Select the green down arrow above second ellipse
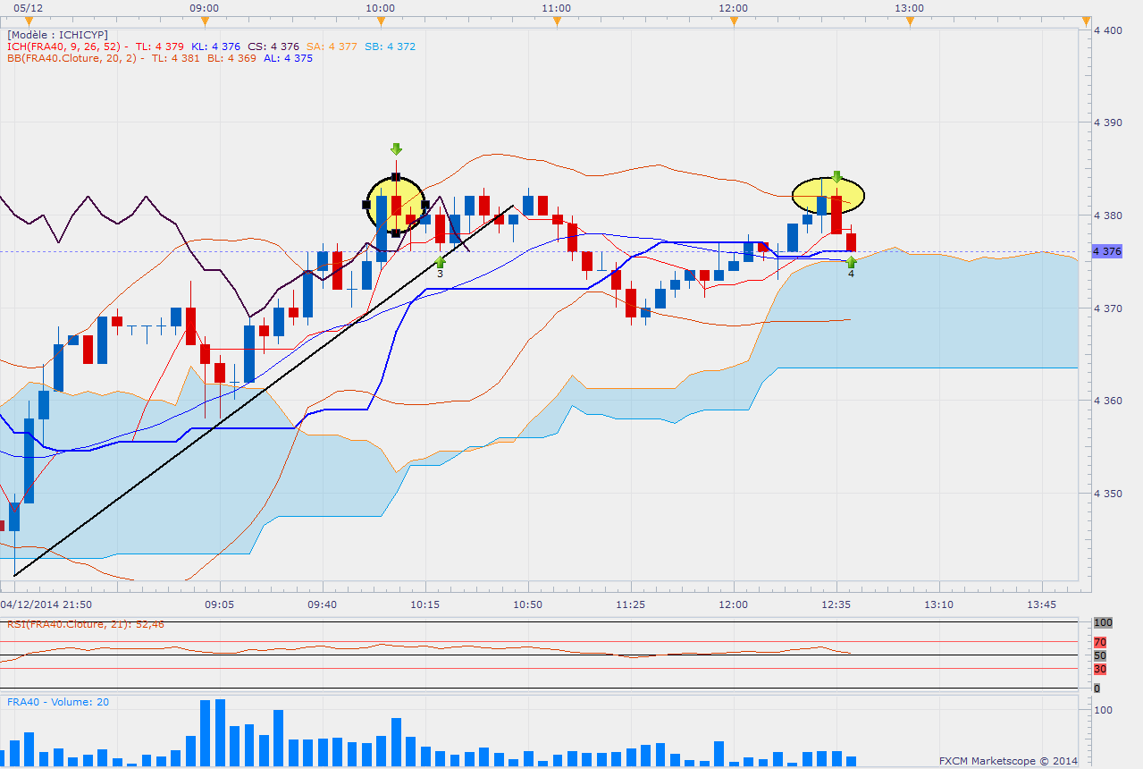This screenshot has width=1143, height=769. (836, 177)
